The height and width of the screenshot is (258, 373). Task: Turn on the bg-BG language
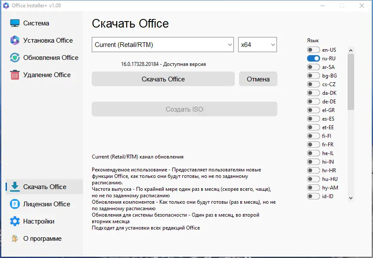tap(313, 76)
